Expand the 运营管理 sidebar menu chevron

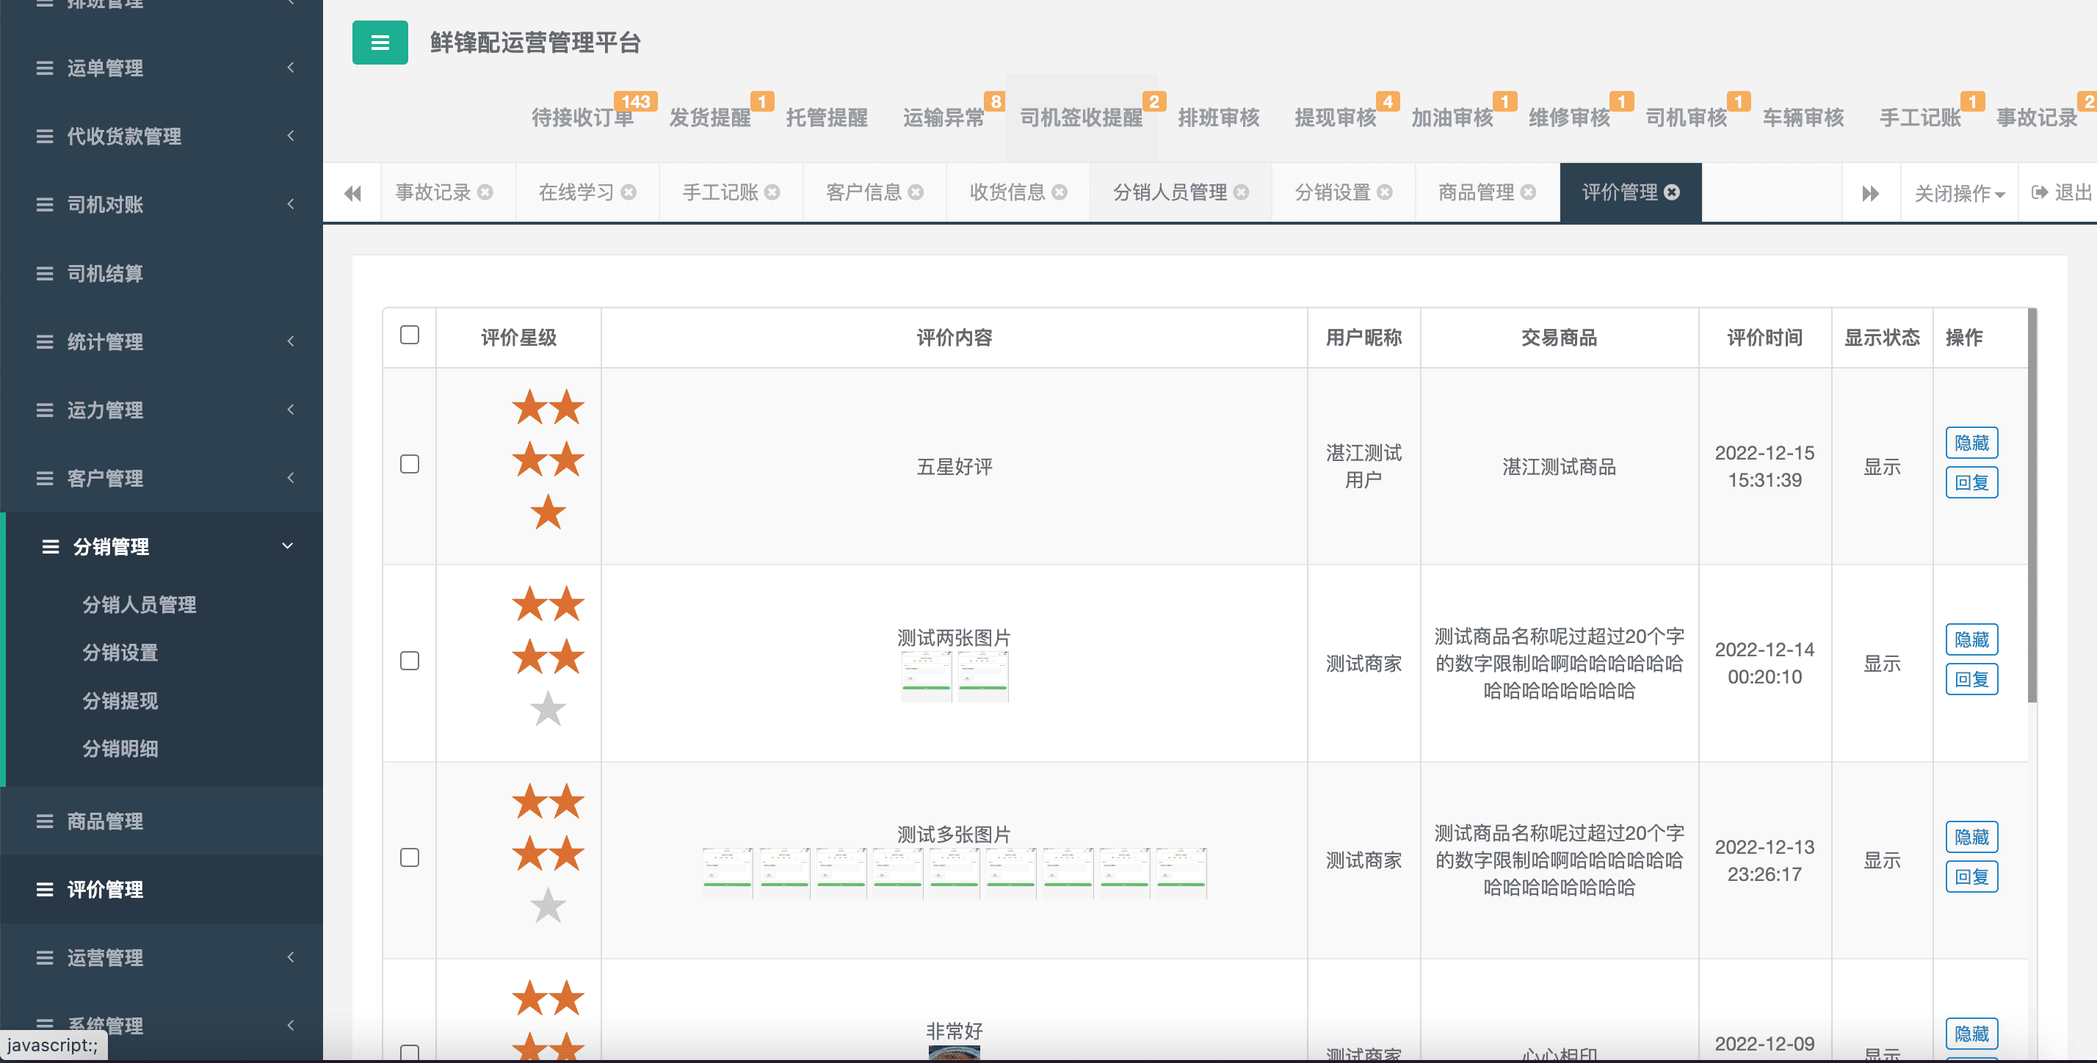[291, 957]
